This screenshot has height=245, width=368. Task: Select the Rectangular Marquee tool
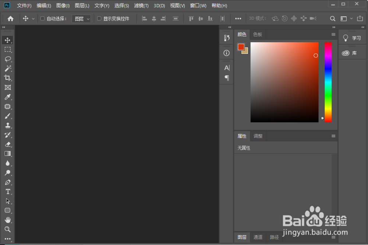point(7,50)
